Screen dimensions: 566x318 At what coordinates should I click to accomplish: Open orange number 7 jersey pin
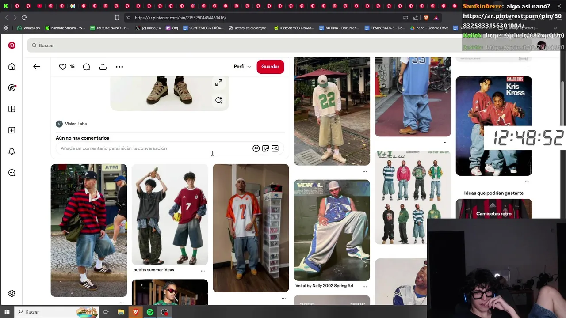click(251, 228)
